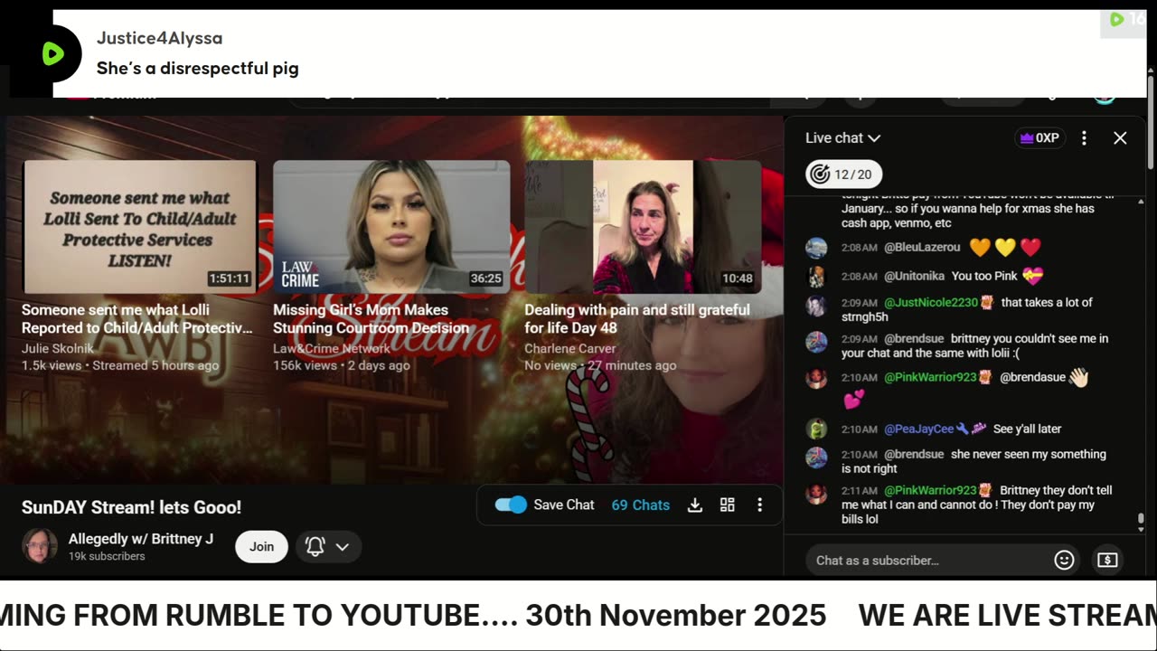Click '19k subscribers' text
The height and width of the screenshot is (651, 1157).
pos(107,556)
